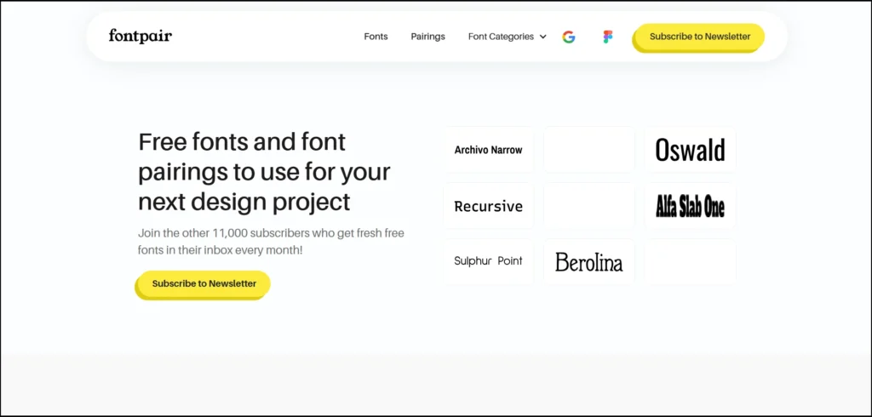Open the Archivo Narrow font card
The width and height of the screenshot is (872, 417).
click(488, 150)
